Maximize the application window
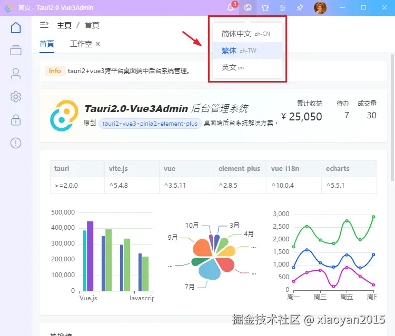The image size is (395, 336). (x=363, y=8)
